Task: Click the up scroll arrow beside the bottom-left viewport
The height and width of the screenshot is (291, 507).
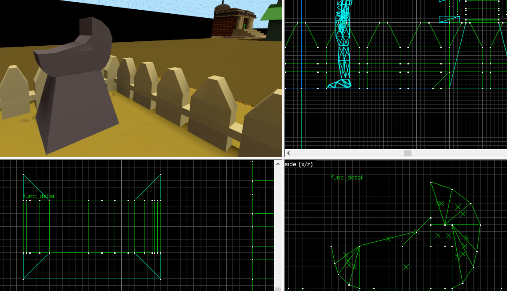Action: pyautogui.click(x=278, y=163)
